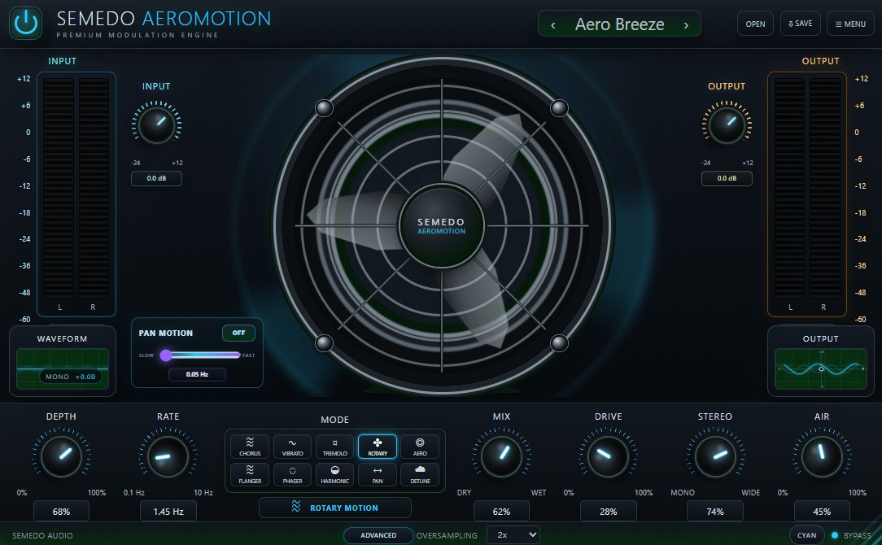The image size is (882, 545).
Task: Select the Harmonic mode icon
Action: (x=334, y=474)
